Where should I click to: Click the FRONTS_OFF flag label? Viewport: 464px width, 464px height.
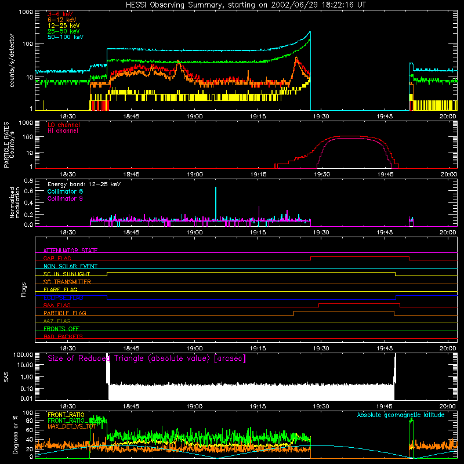point(61,328)
